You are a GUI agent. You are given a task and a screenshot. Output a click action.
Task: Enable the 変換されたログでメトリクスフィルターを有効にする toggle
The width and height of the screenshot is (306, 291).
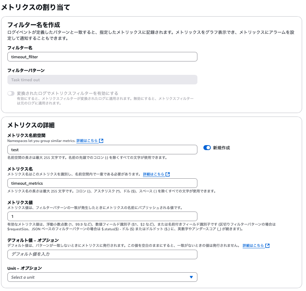coord(11,93)
